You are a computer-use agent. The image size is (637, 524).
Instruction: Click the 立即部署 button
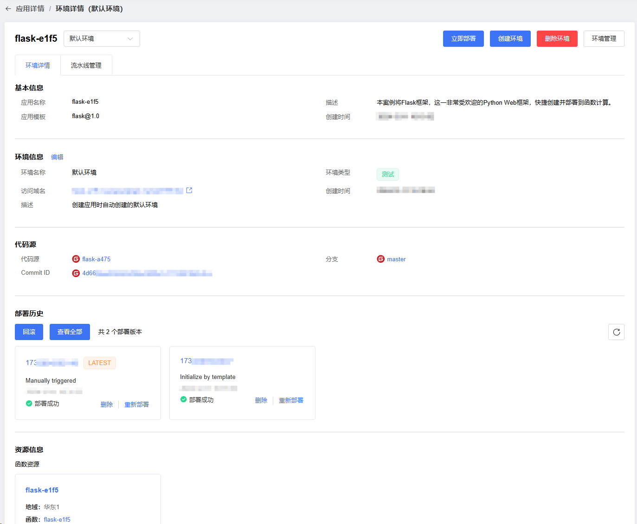click(463, 38)
